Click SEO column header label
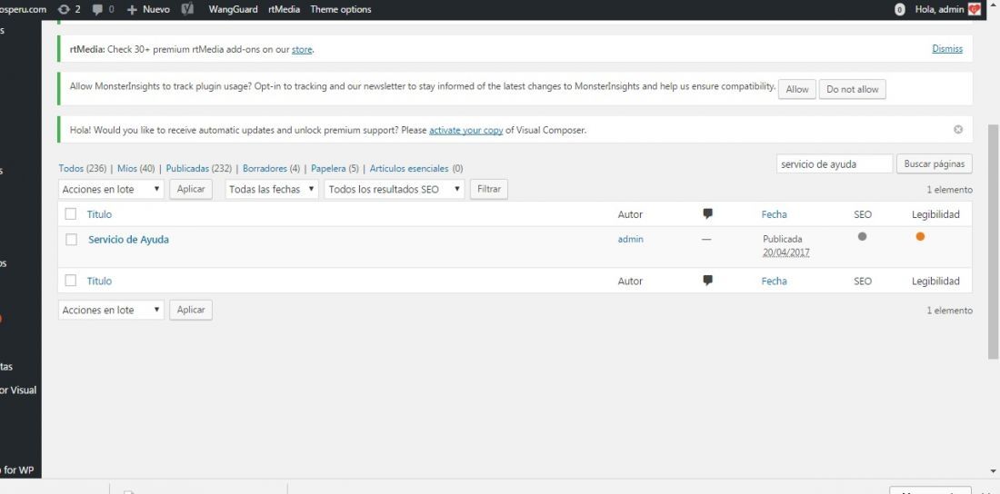The width and height of the screenshot is (1000, 494). tap(862, 214)
